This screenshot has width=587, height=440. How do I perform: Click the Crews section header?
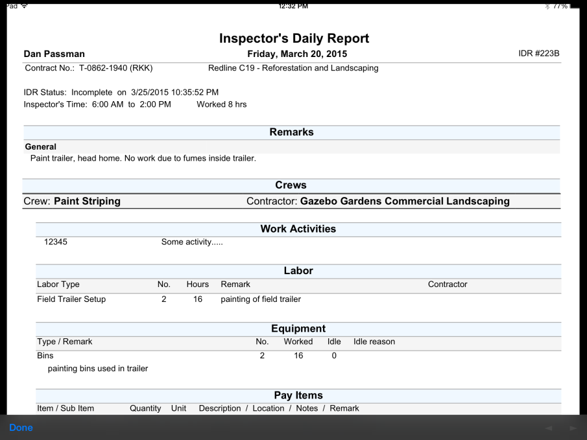click(x=291, y=185)
